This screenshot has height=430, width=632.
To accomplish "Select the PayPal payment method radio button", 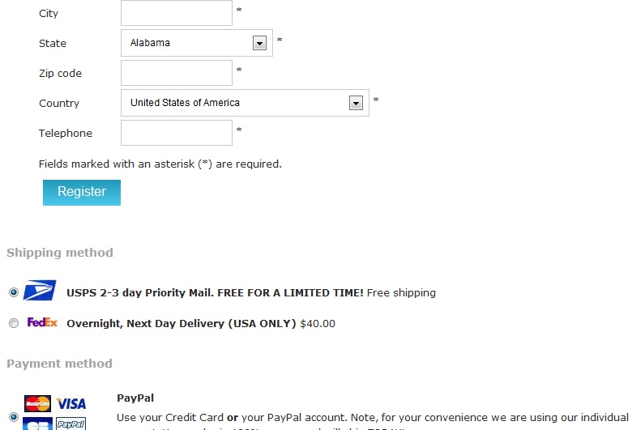I will (13, 416).
